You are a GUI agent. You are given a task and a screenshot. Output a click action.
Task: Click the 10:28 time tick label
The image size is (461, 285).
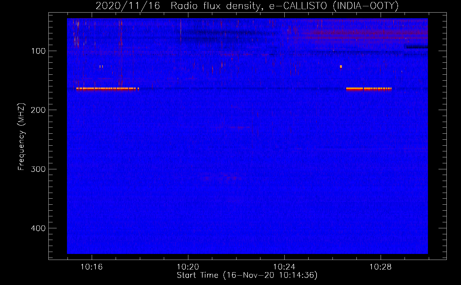(x=380, y=267)
